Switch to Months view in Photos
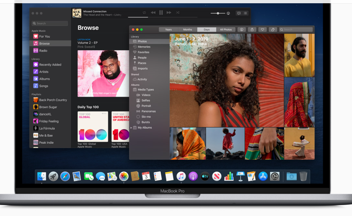Image resolution: width=352 pixels, height=216 pixels. (188, 30)
